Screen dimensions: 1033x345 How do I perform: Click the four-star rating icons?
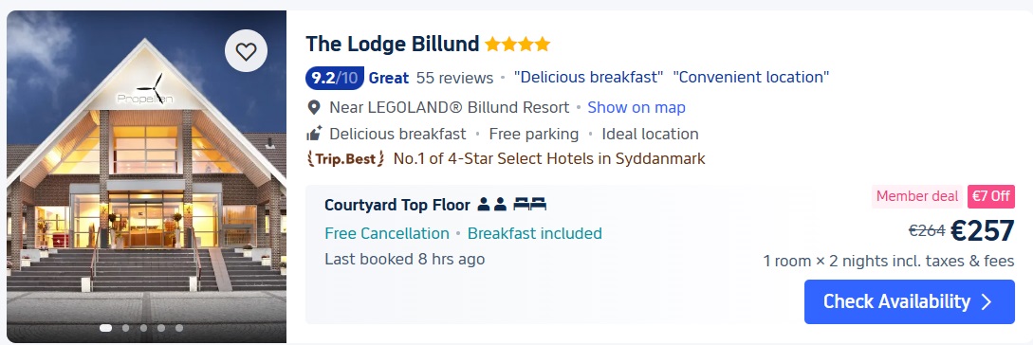(x=517, y=45)
